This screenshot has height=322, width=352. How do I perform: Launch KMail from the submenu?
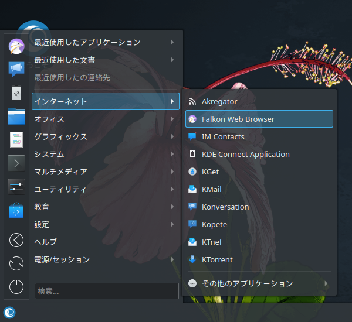(x=259, y=189)
